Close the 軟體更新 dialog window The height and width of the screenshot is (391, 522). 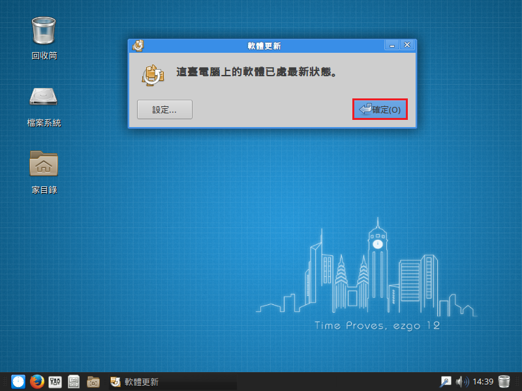click(407, 45)
